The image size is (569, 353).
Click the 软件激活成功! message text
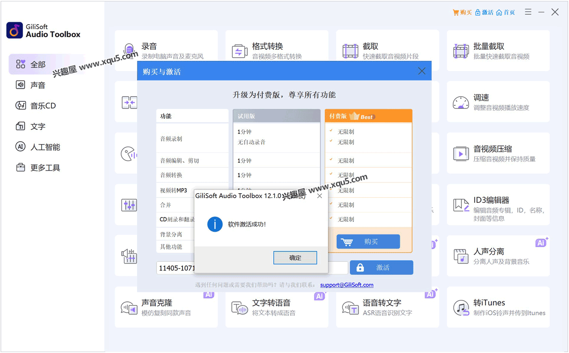click(x=247, y=224)
